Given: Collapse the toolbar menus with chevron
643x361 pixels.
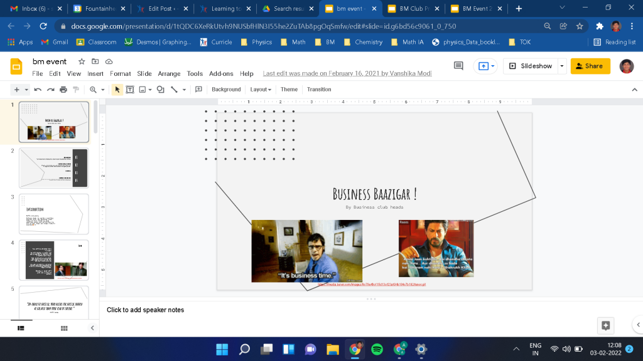Looking at the screenshot, I should click(x=634, y=90).
